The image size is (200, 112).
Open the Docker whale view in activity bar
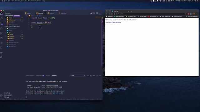(x=1, y=53)
